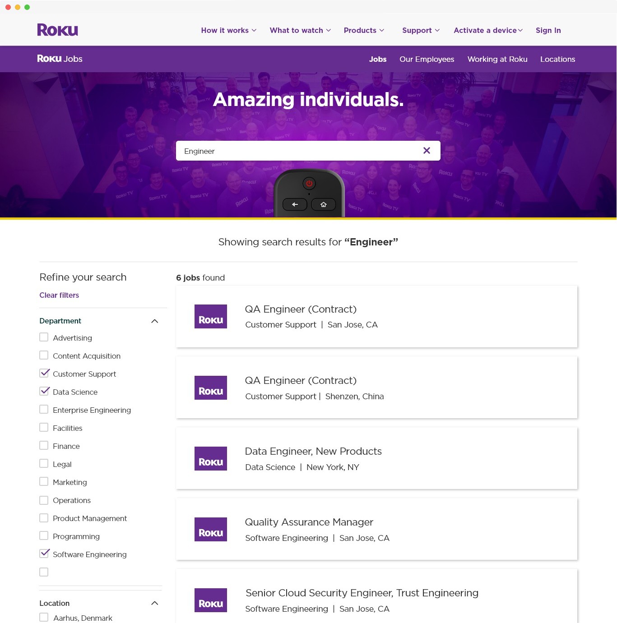Select the Finance department checkbox
This screenshot has width=617, height=623.
pyautogui.click(x=44, y=445)
